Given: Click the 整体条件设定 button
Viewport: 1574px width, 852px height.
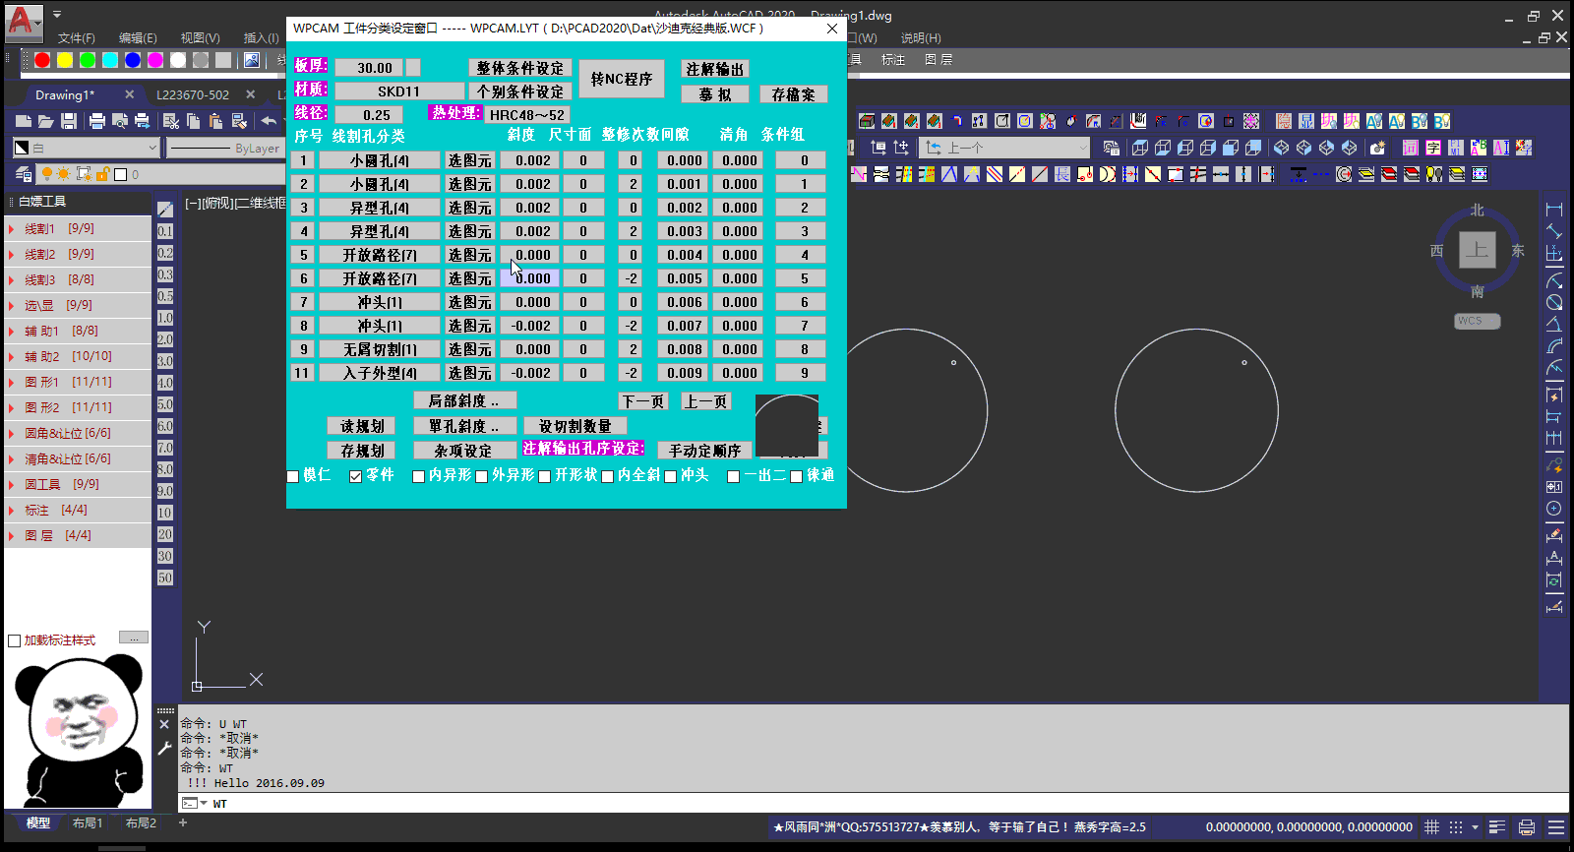Looking at the screenshot, I should coord(520,68).
